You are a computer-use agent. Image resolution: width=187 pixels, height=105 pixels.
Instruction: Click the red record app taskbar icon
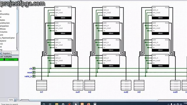[x=70, y=104]
